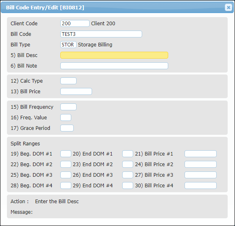235x226 pixels.
Task: Click the 'Bill Code Entry/Edit [BI0812]' title
Action: [45, 7]
